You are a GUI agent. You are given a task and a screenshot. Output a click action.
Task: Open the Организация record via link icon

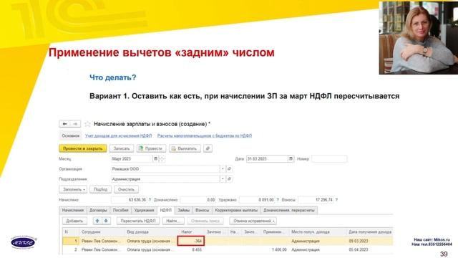229,169
